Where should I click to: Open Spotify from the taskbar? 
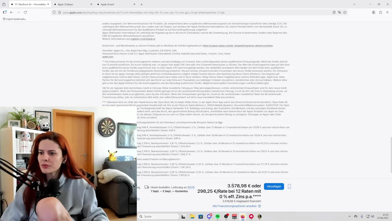pos(218,216)
